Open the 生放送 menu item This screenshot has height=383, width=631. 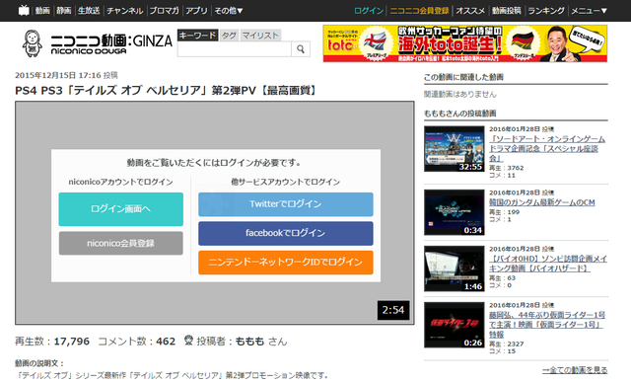(89, 11)
